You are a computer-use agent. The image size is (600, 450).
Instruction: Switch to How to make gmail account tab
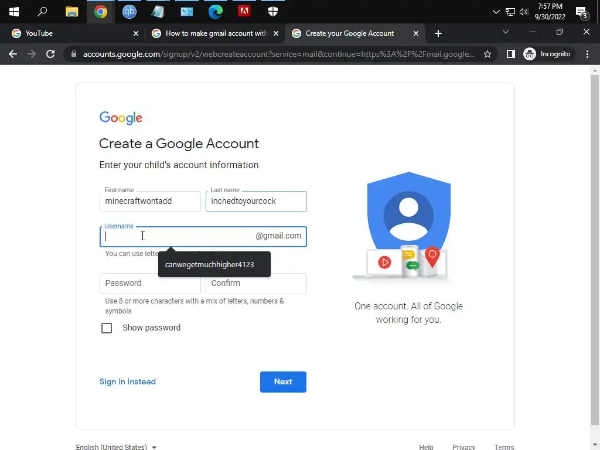tap(214, 33)
